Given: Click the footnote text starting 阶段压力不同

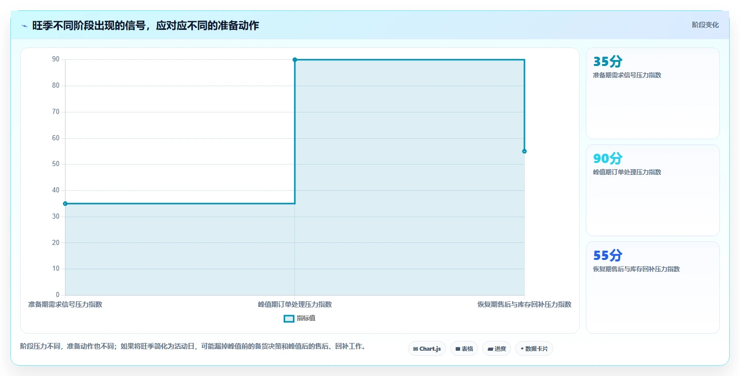Looking at the screenshot, I should click(193, 347).
